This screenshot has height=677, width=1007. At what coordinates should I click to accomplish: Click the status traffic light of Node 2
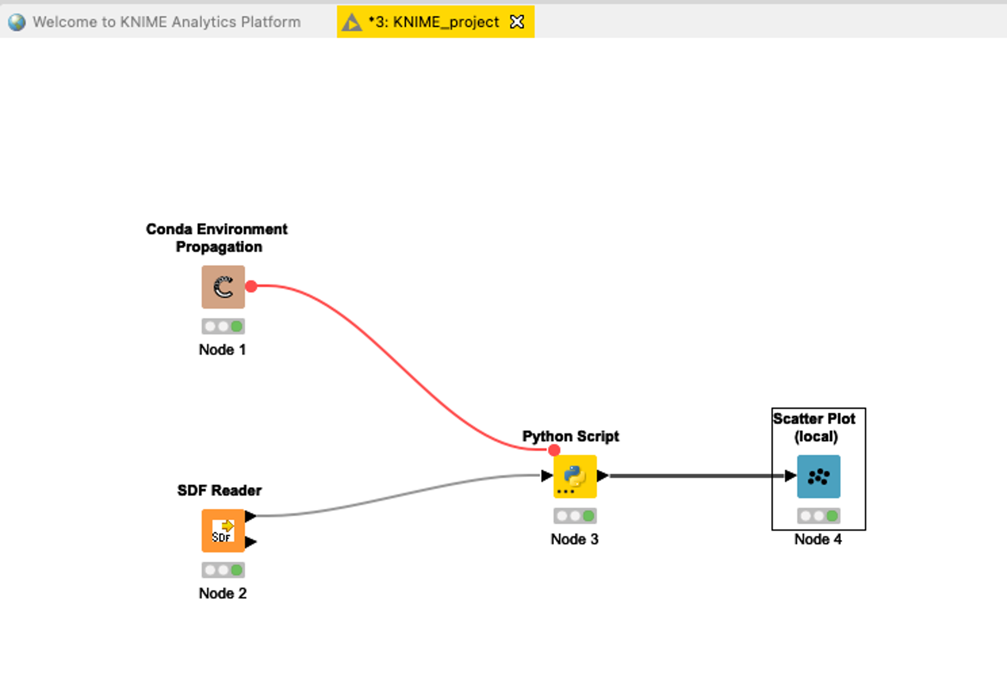(x=223, y=570)
